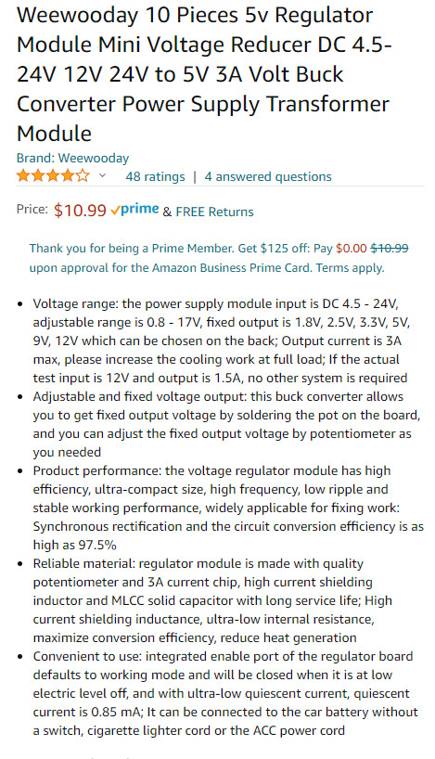Click the Product performance bullet point

[x=228, y=508]
